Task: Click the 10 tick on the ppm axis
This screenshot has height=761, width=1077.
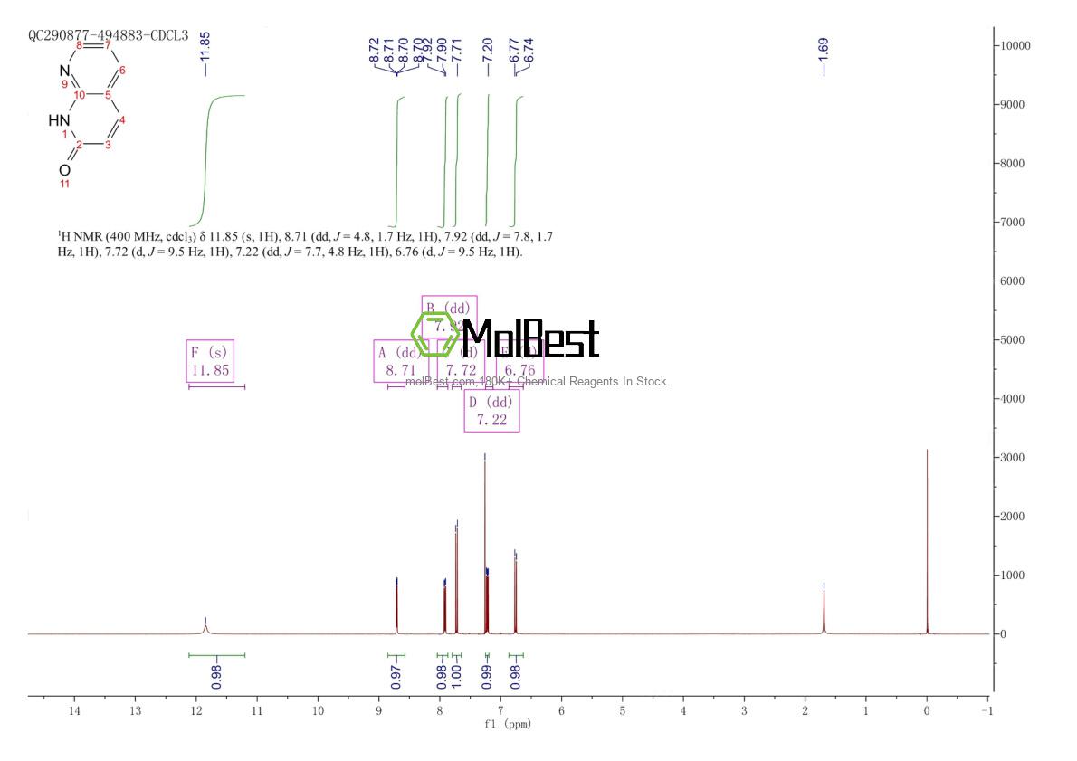Action: click(x=318, y=711)
